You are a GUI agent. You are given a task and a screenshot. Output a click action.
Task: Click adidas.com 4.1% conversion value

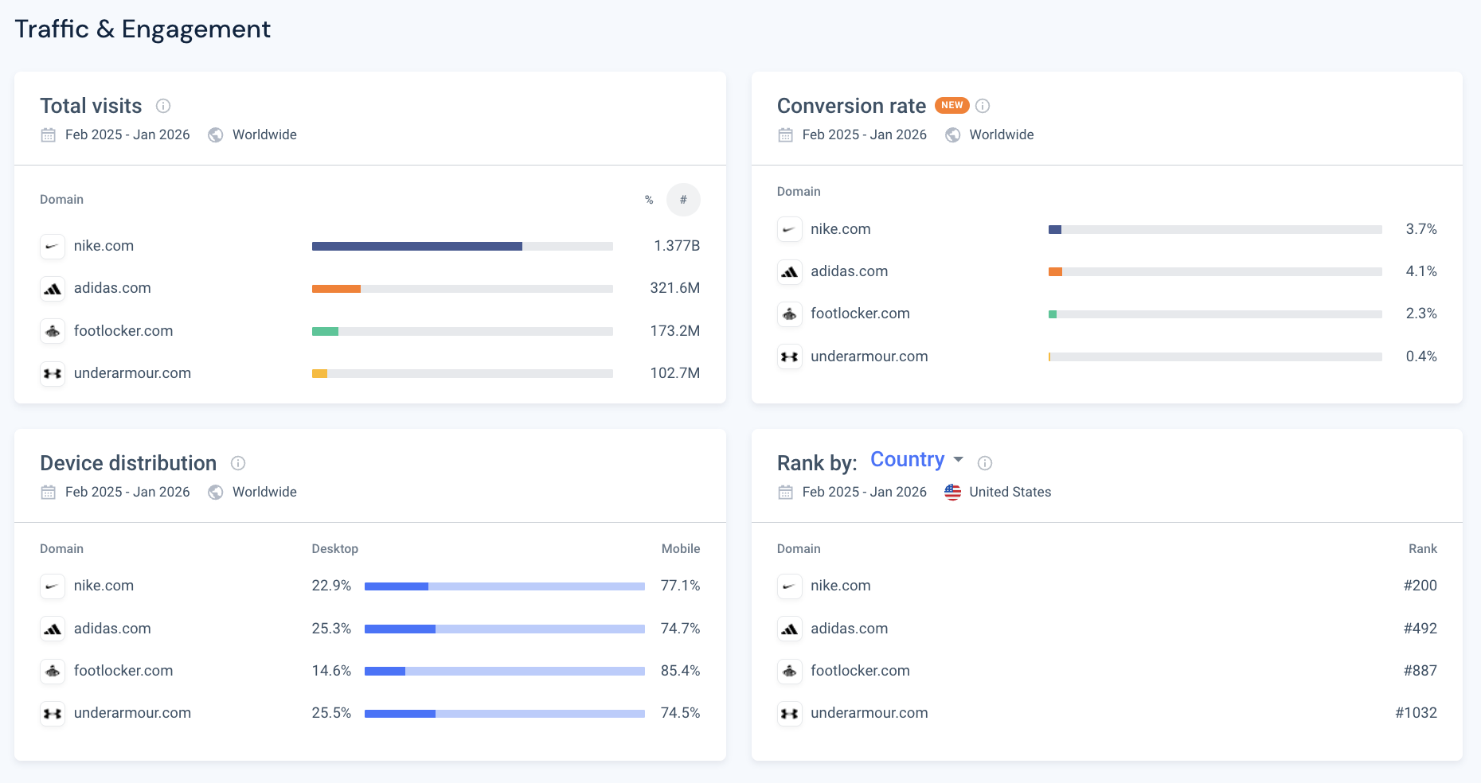click(1421, 271)
